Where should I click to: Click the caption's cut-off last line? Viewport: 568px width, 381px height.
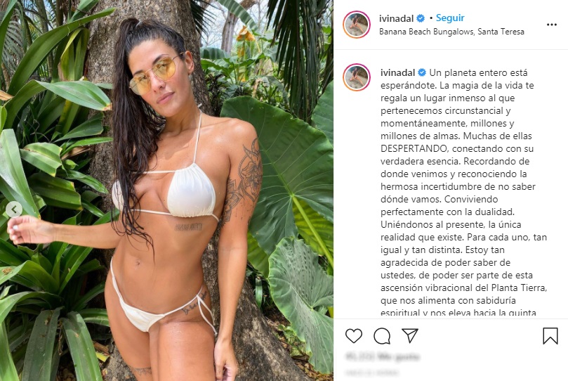tap(458, 313)
